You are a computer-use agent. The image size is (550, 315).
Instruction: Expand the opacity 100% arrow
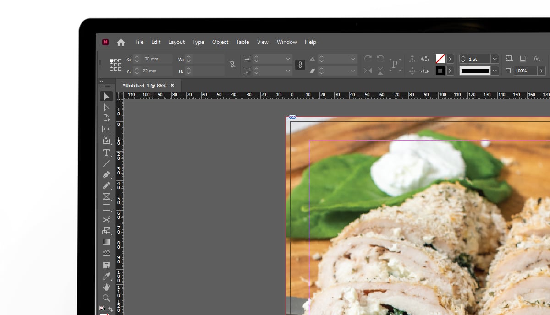542,71
